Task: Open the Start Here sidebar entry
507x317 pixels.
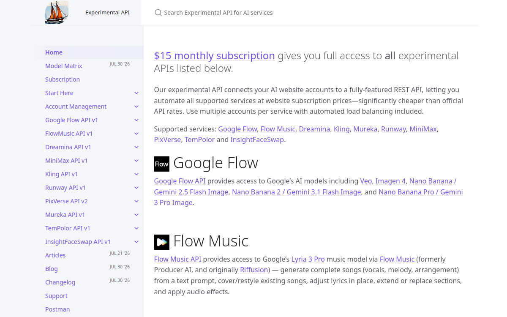Action: coord(59,93)
